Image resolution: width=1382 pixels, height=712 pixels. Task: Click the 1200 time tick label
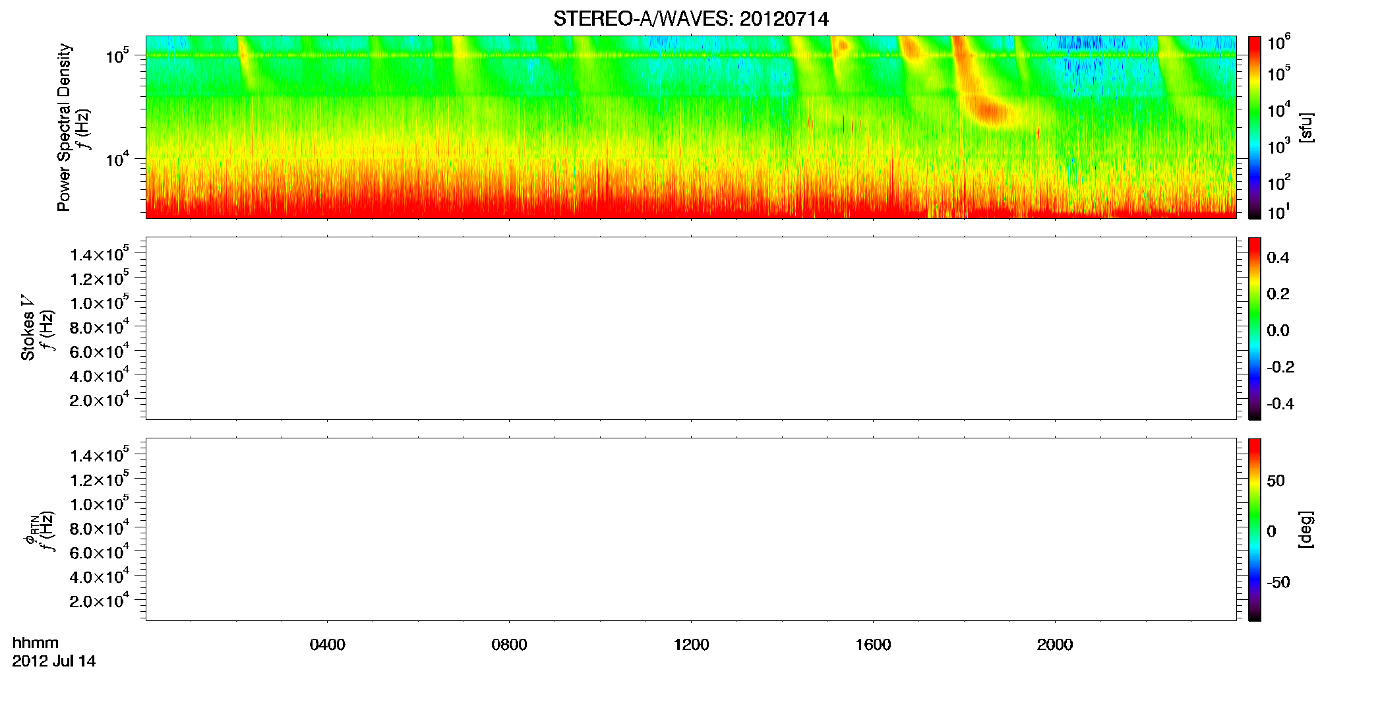[x=691, y=645]
